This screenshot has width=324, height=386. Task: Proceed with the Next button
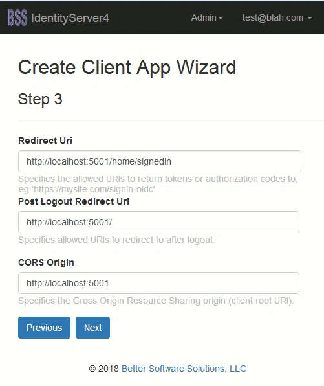tap(92, 328)
